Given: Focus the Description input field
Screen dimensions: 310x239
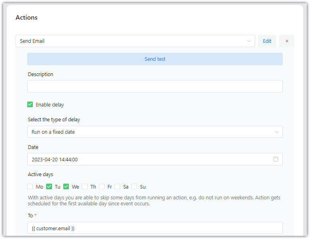Looking at the screenshot, I should (x=155, y=86).
